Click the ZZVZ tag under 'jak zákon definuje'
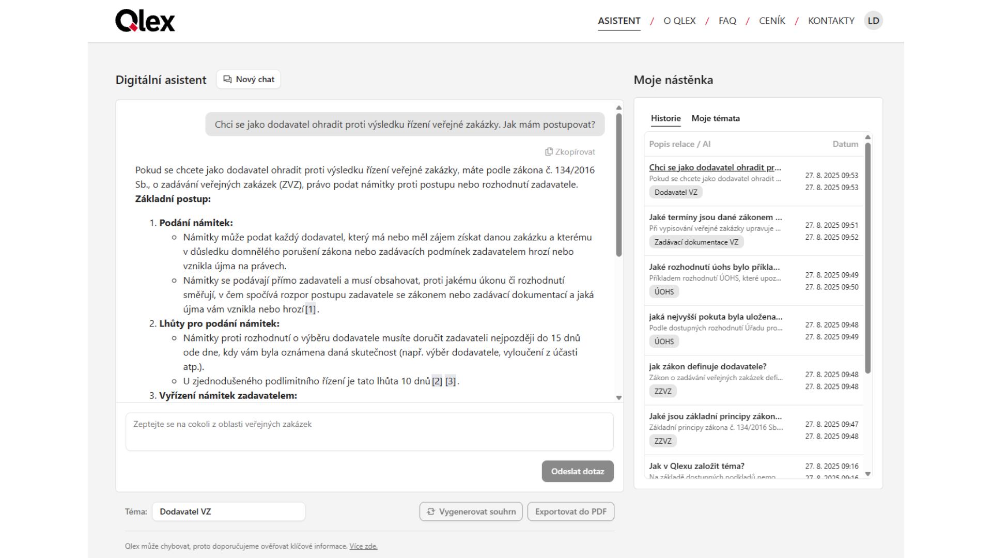The height and width of the screenshot is (558, 992). (x=663, y=391)
